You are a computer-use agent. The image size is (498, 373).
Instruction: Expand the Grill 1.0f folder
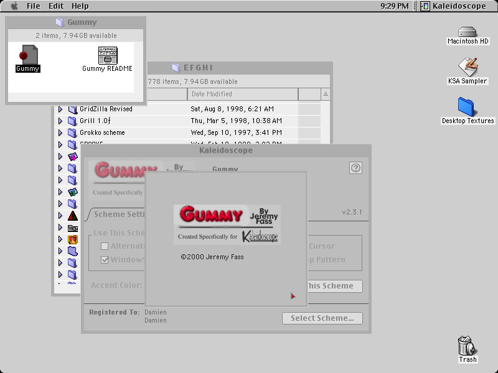coord(60,121)
